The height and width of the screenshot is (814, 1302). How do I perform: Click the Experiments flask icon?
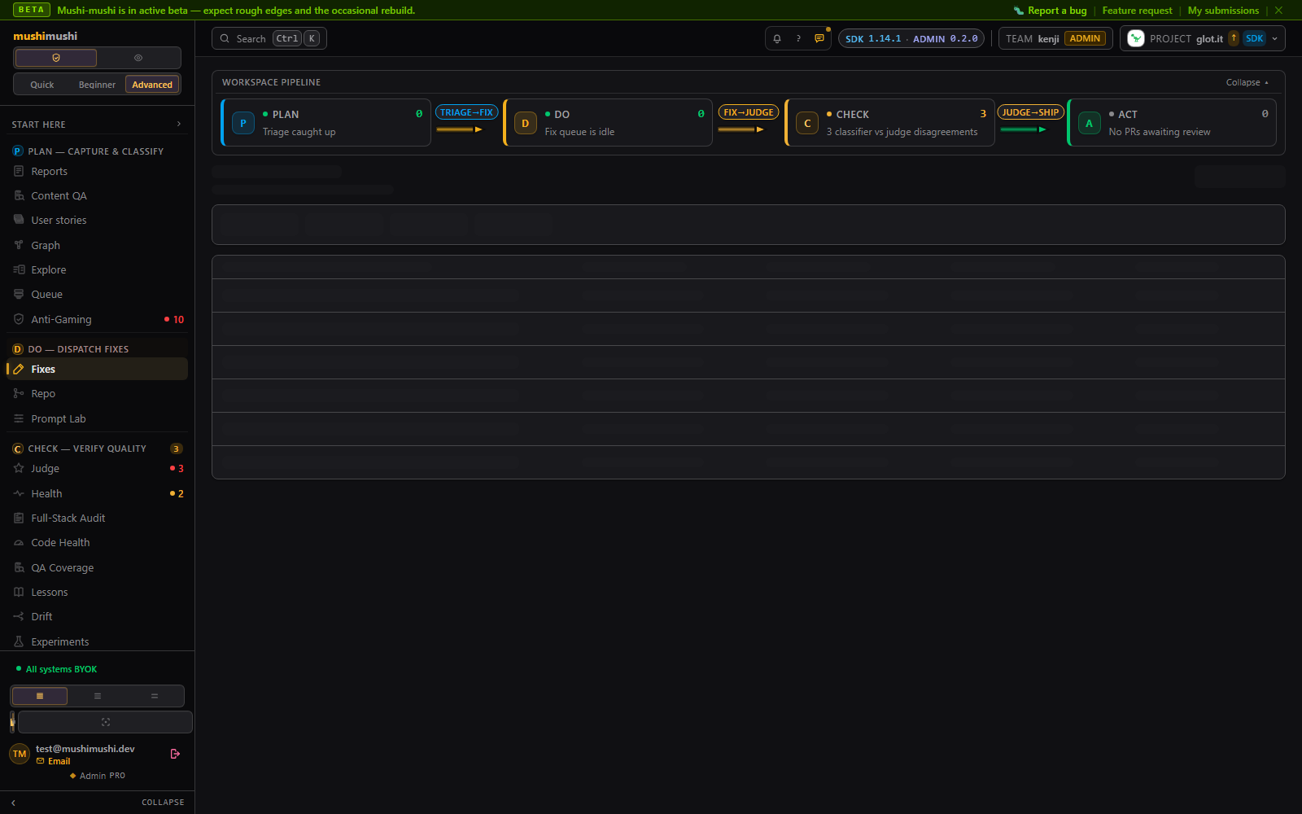pos(19,641)
